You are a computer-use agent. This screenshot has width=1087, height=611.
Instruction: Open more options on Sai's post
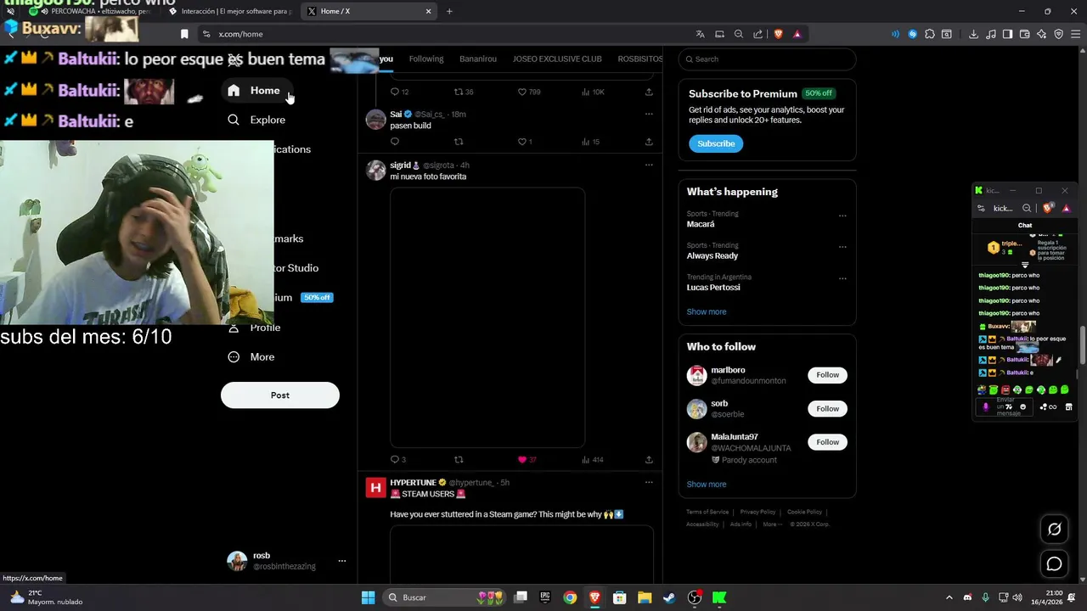pyautogui.click(x=649, y=114)
